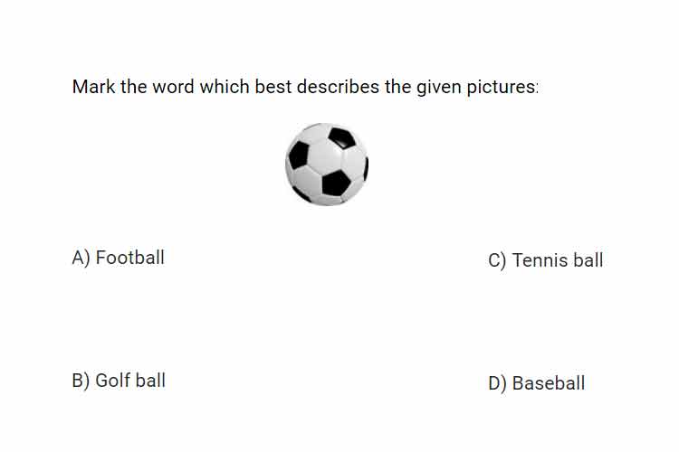The height and width of the screenshot is (452, 679).
Task: Click the word "Baseball"
Action: tap(549, 382)
